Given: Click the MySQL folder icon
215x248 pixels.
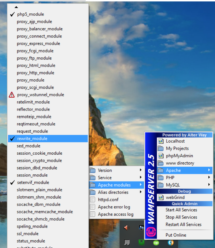Looking at the screenshot, I should tap(161, 185).
